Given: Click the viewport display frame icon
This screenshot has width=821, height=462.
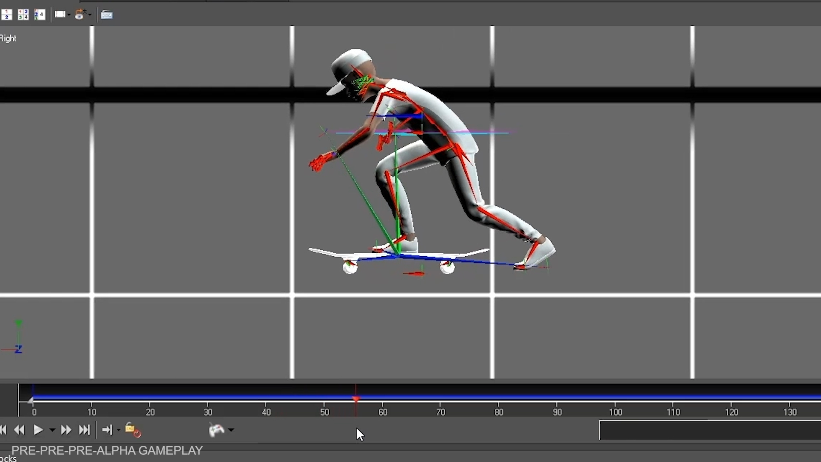Looking at the screenshot, I should (59, 15).
